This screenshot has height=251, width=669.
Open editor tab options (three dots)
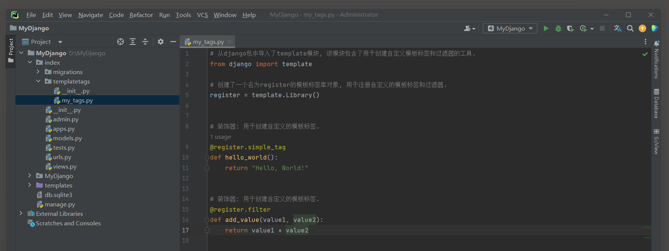pyautogui.click(x=645, y=42)
